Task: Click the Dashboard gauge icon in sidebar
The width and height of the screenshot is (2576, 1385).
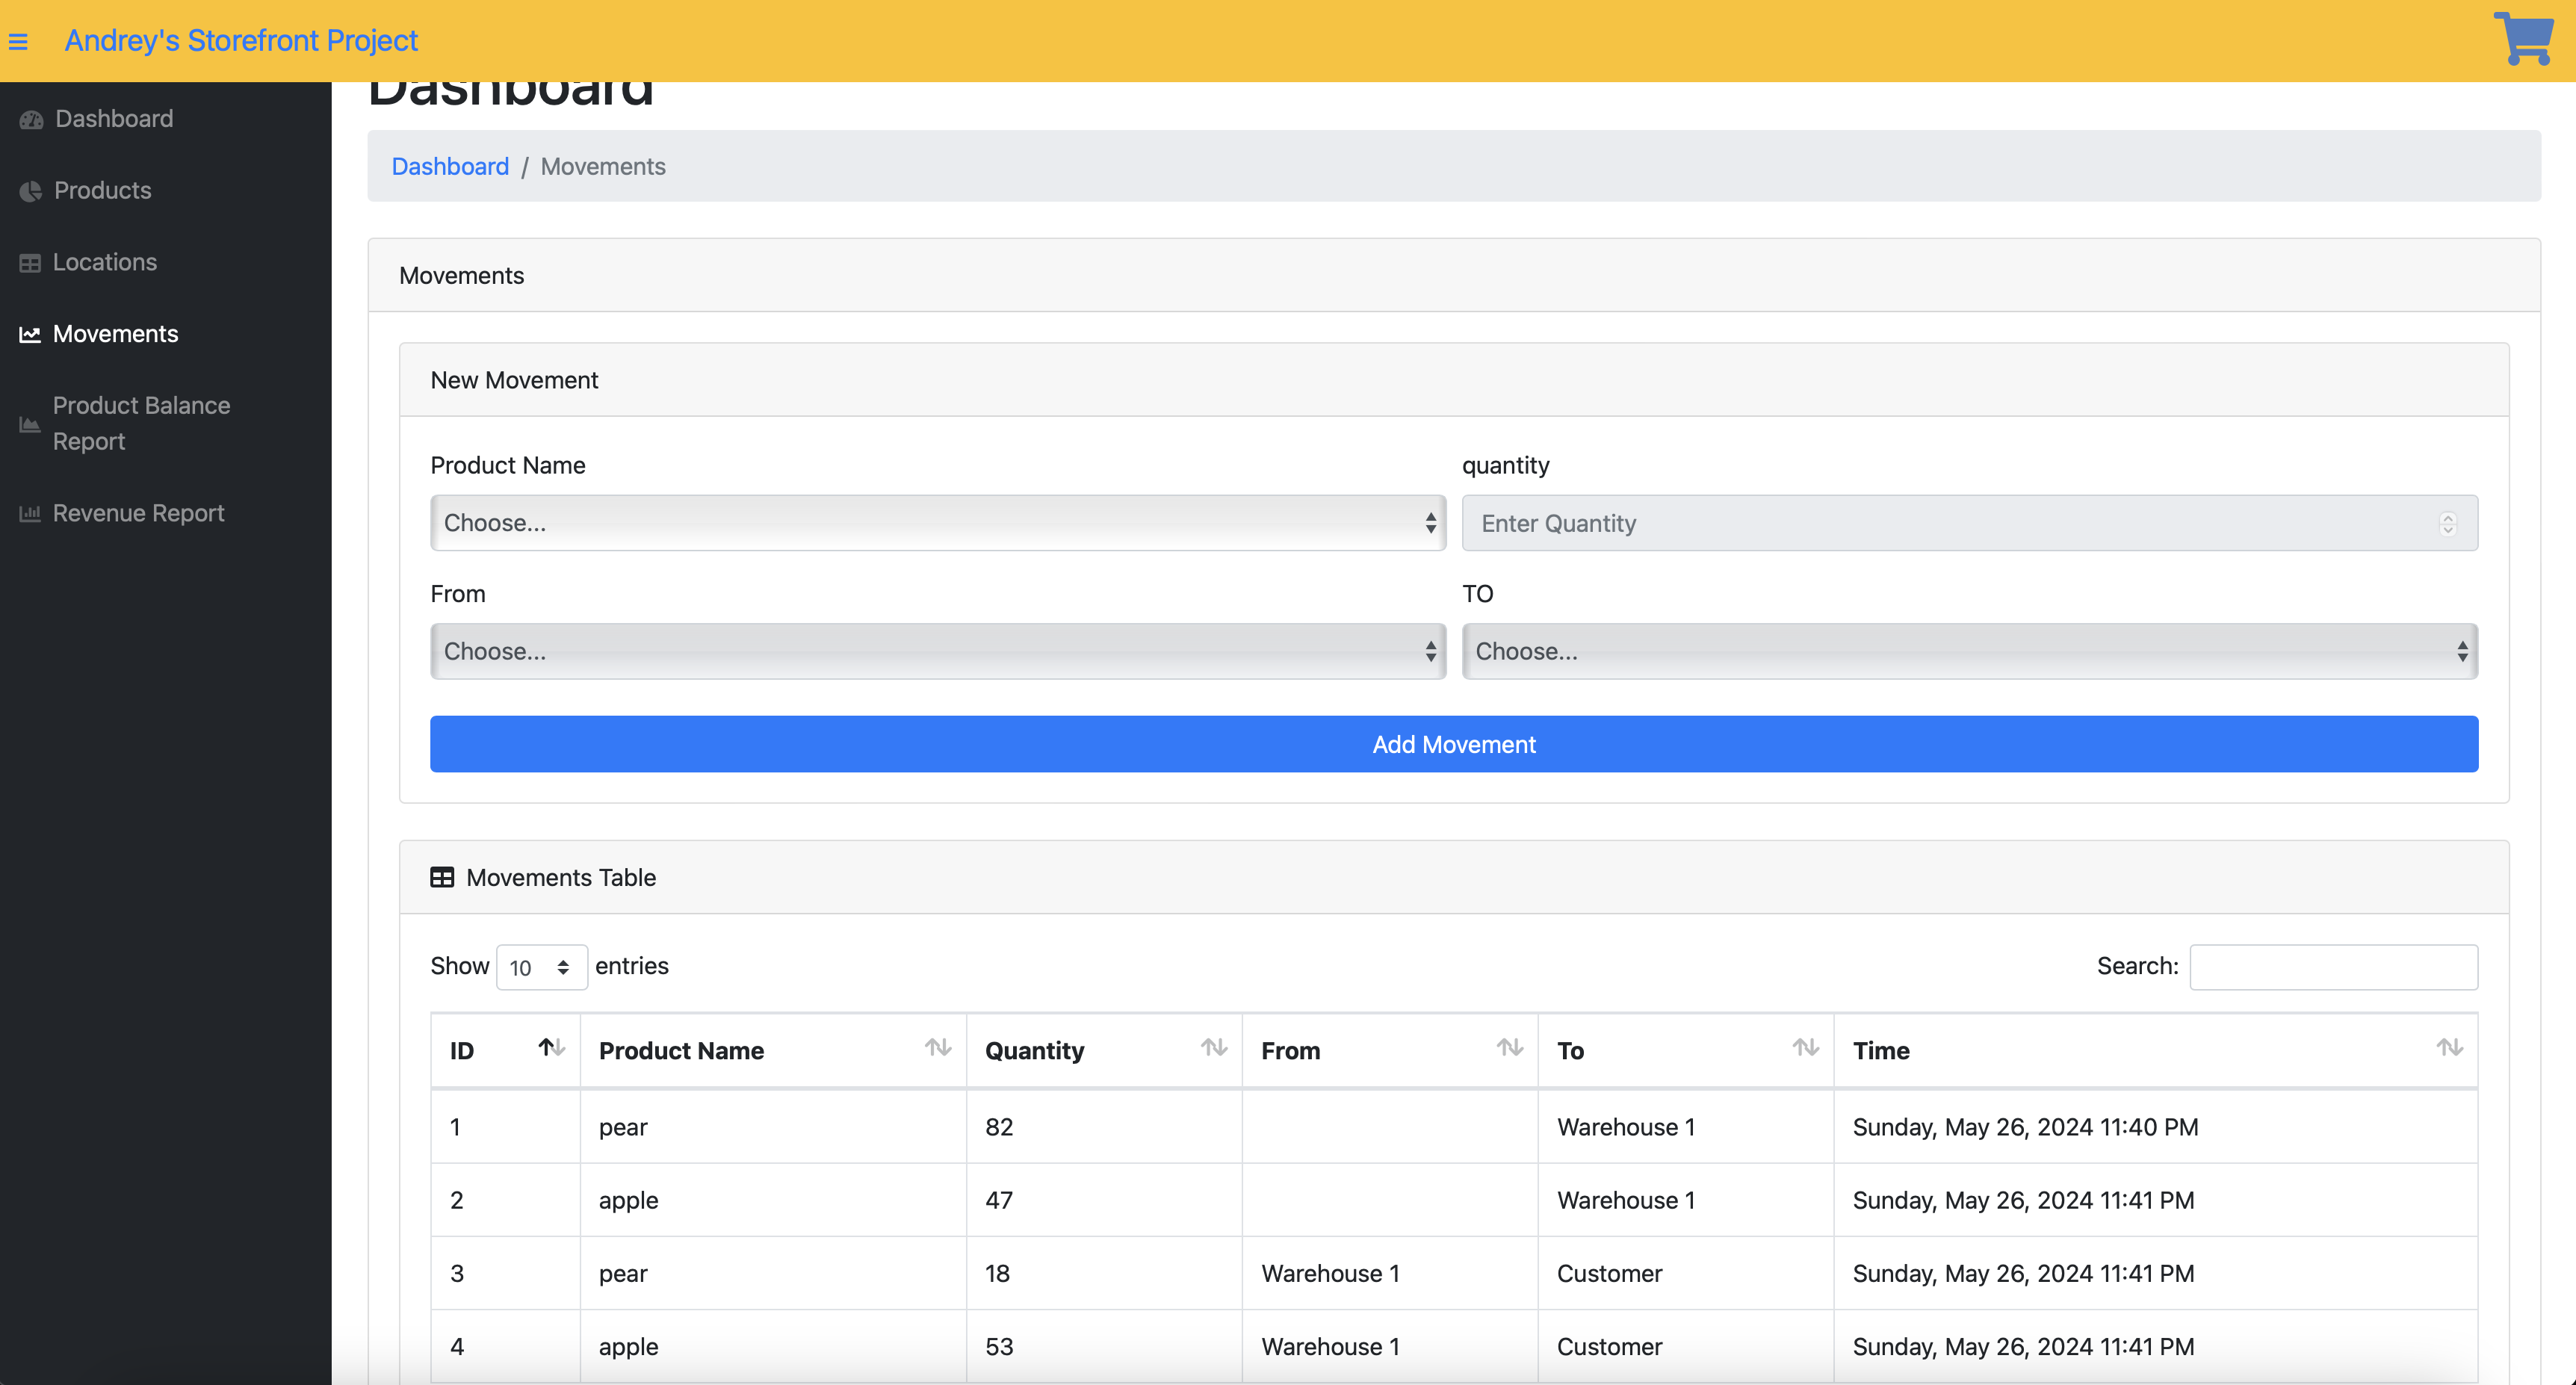Action: tap(31, 120)
